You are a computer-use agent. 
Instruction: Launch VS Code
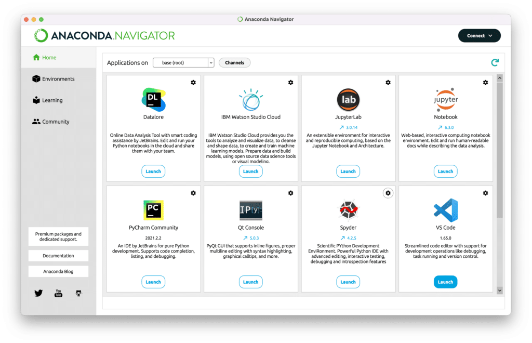[445, 282]
